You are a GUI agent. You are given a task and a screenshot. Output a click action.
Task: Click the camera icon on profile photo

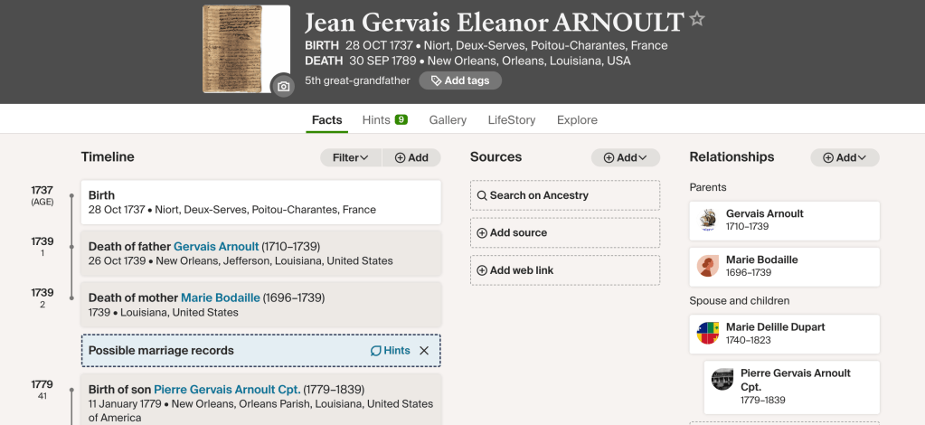pos(283,86)
